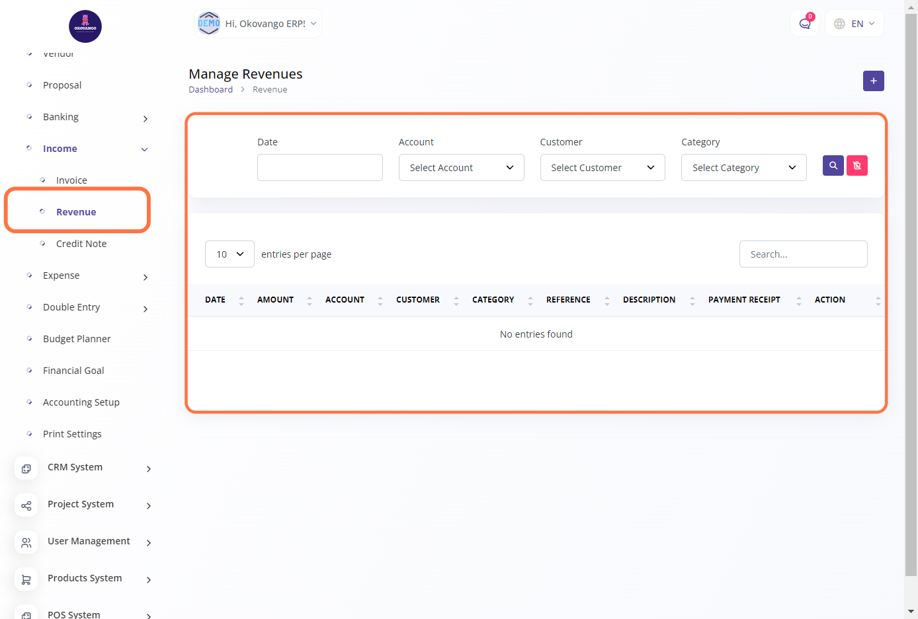
Task: Click the purple add revenue plus button
Action: [873, 81]
